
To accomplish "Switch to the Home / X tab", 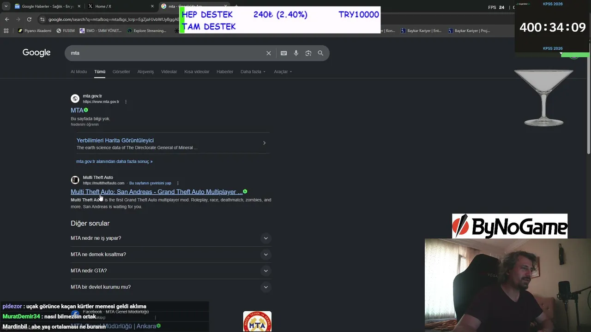I will (x=120, y=6).
